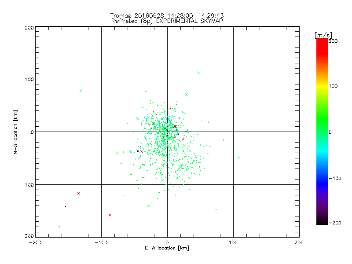Click the black X marker near -37, -87 km
The height and width of the screenshot is (264, 352).
pos(143,178)
